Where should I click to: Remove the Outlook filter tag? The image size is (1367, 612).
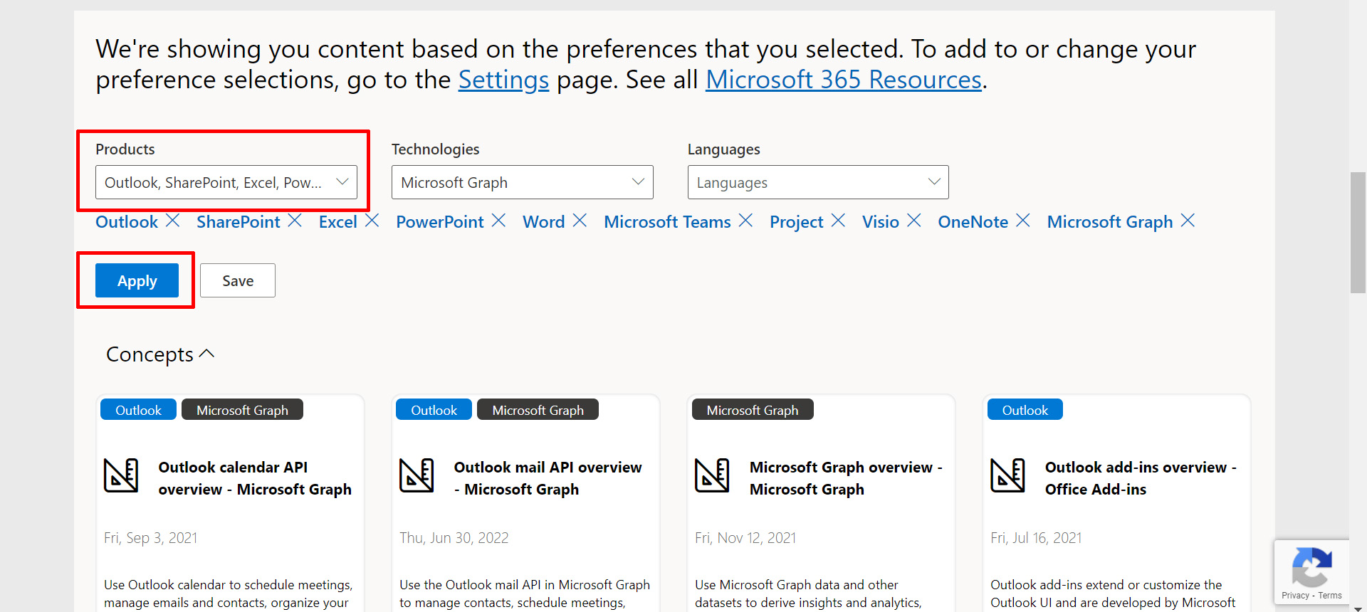tap(172, 221)
